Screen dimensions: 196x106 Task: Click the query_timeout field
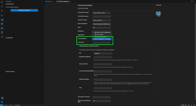tap(103, 64)
